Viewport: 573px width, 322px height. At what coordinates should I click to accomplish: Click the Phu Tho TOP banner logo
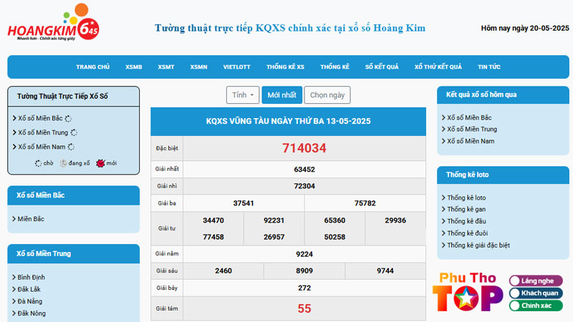coord(468,293)
